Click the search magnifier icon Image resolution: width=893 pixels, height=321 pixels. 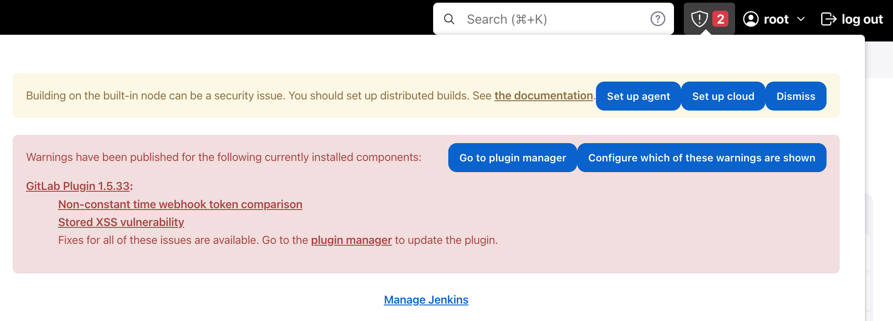[x=449, y=19]
